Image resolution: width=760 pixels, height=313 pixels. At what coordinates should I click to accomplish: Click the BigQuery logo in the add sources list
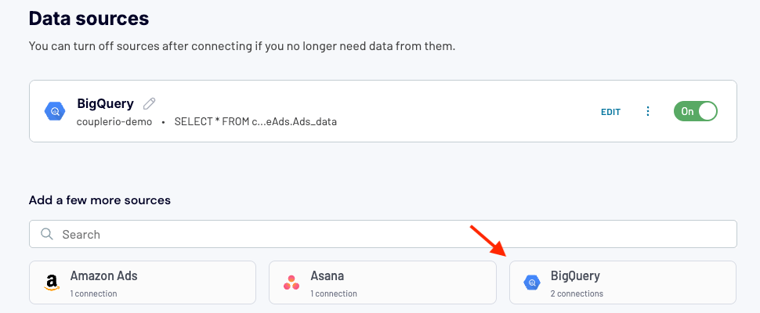coord(532,282)
